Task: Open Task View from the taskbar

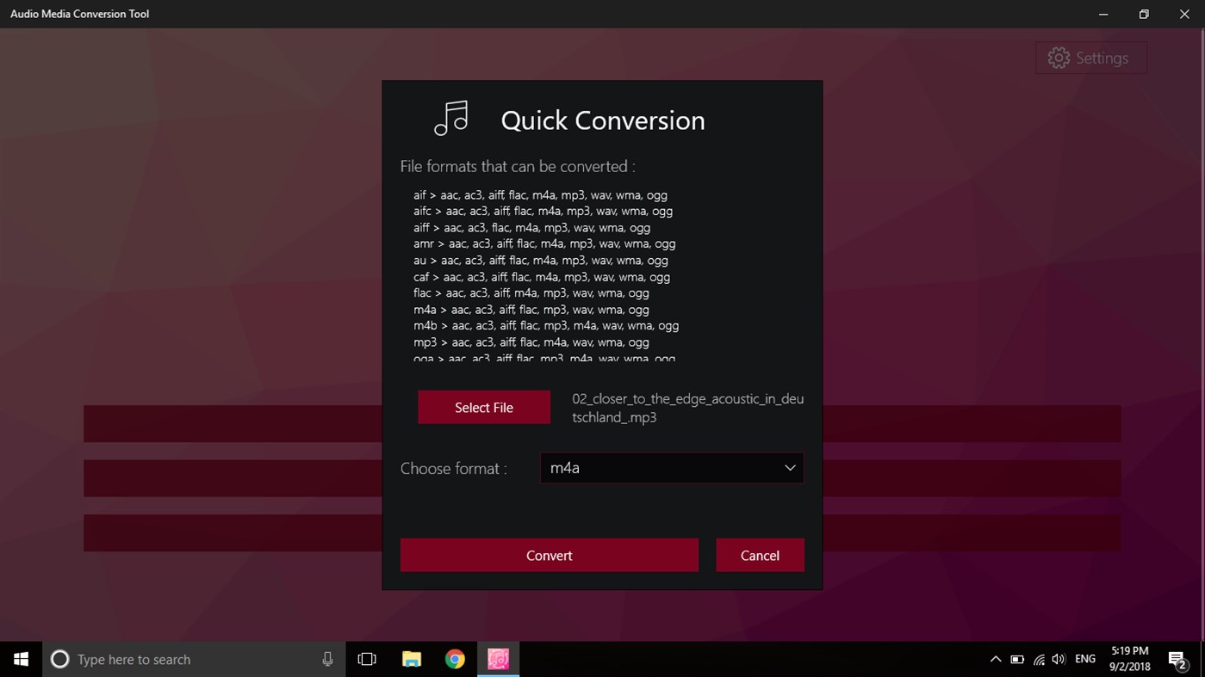Action: click(367, 658)
